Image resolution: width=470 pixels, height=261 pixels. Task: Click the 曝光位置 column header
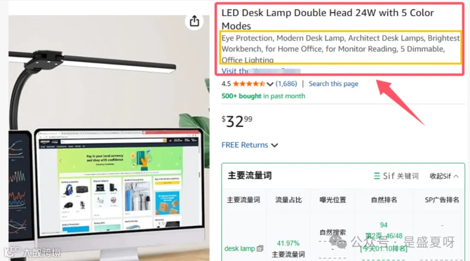point(333,200)
